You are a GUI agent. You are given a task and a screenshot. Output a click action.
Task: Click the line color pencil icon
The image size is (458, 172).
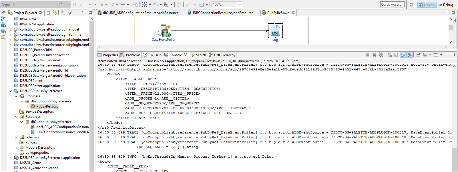[x=112, y=5]
